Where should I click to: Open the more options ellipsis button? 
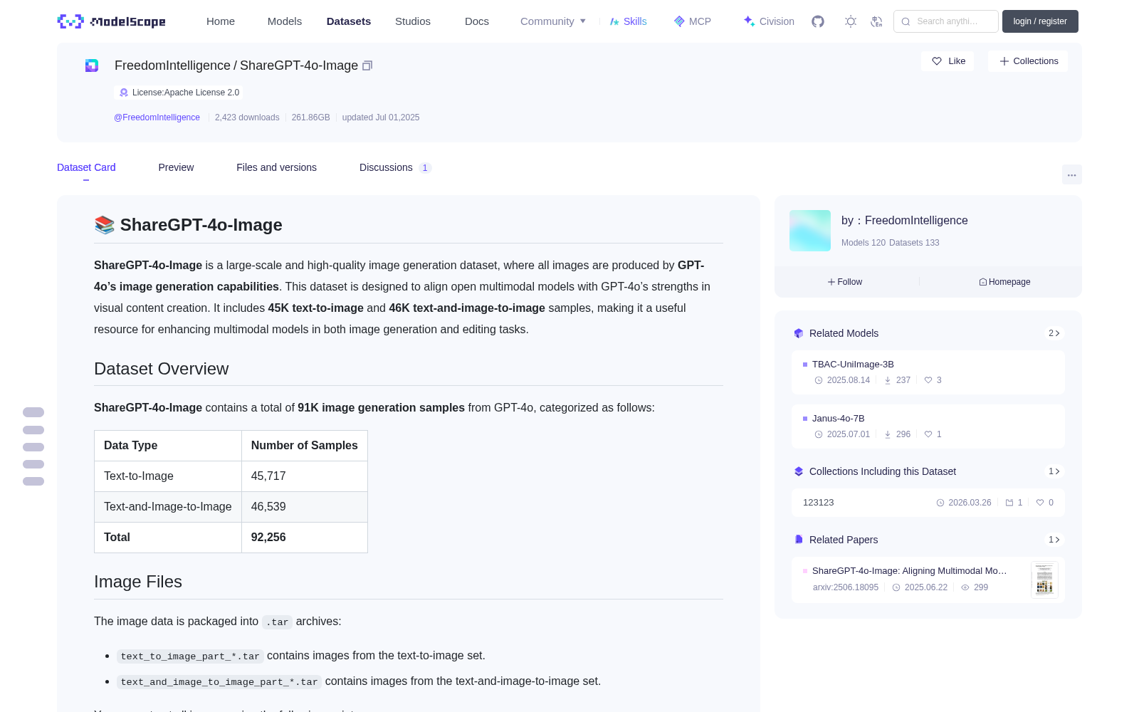pos(1072,174)
